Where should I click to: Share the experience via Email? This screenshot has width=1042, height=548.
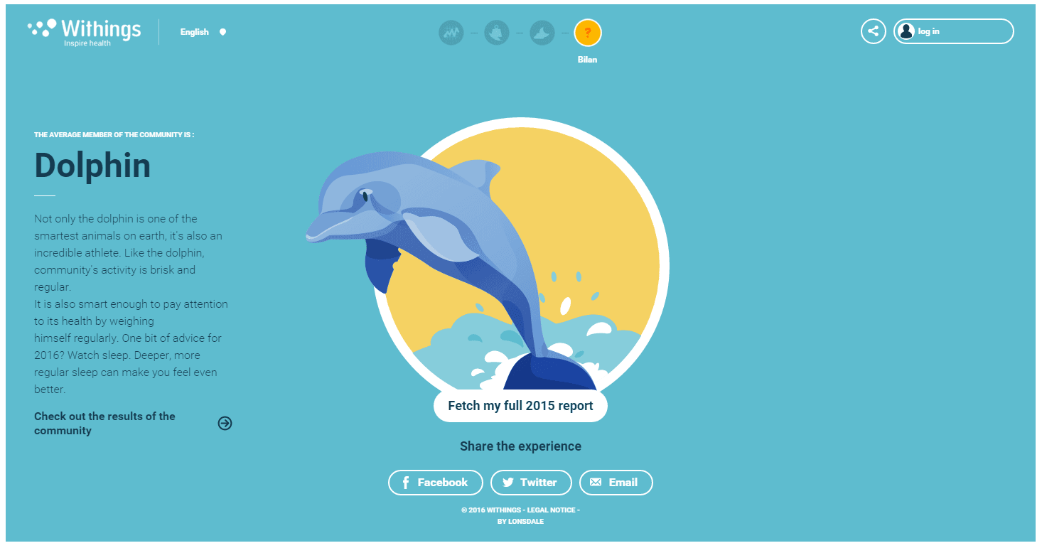click(616, 483)
